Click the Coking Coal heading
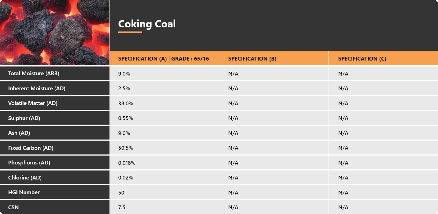 (147, 24)
